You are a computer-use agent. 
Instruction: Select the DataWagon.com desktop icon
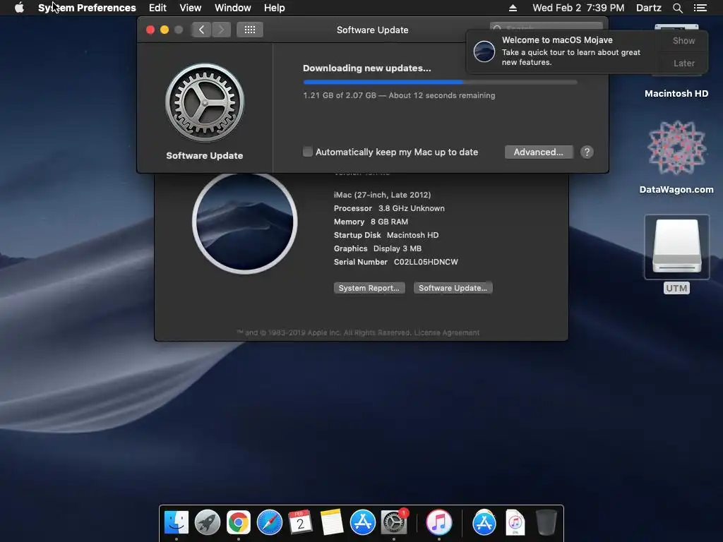676,147
